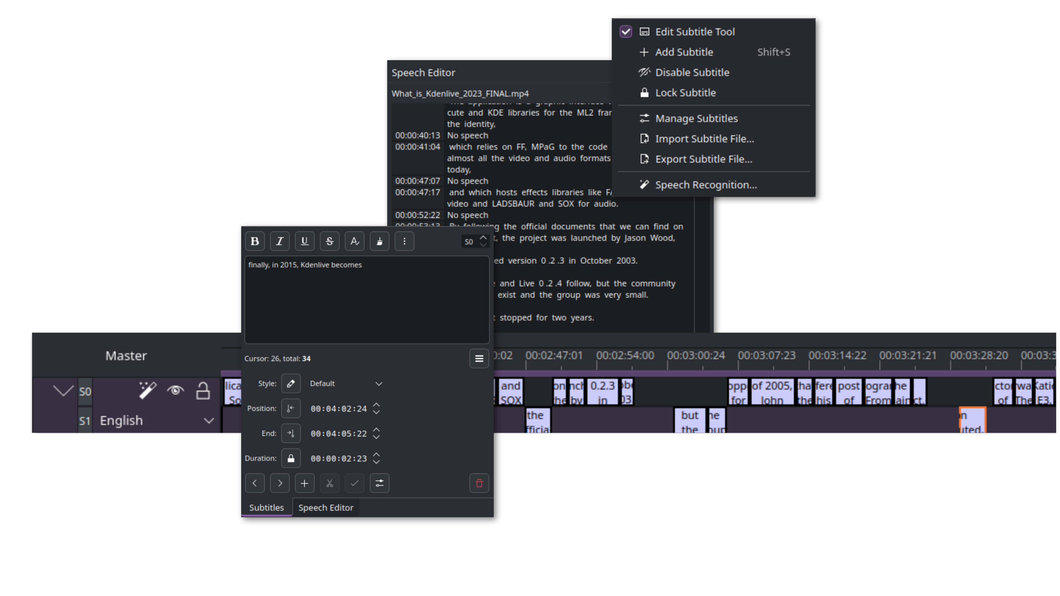
Task: Click the Master timeline label
Action: (x=126, y=356)
